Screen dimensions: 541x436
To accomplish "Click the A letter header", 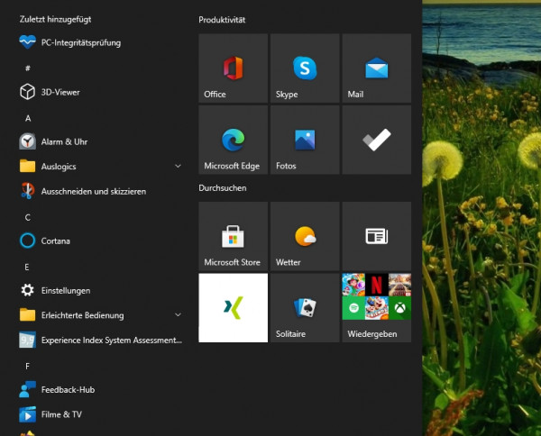I will pos(28,118).
